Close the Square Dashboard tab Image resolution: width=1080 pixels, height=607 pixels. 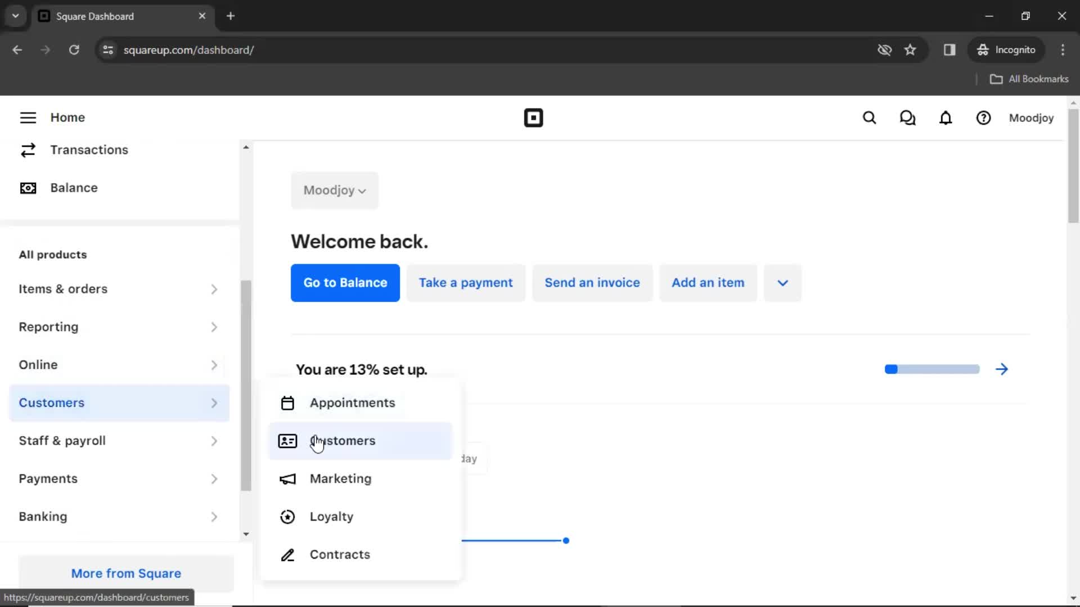click(x=202, y=16)
